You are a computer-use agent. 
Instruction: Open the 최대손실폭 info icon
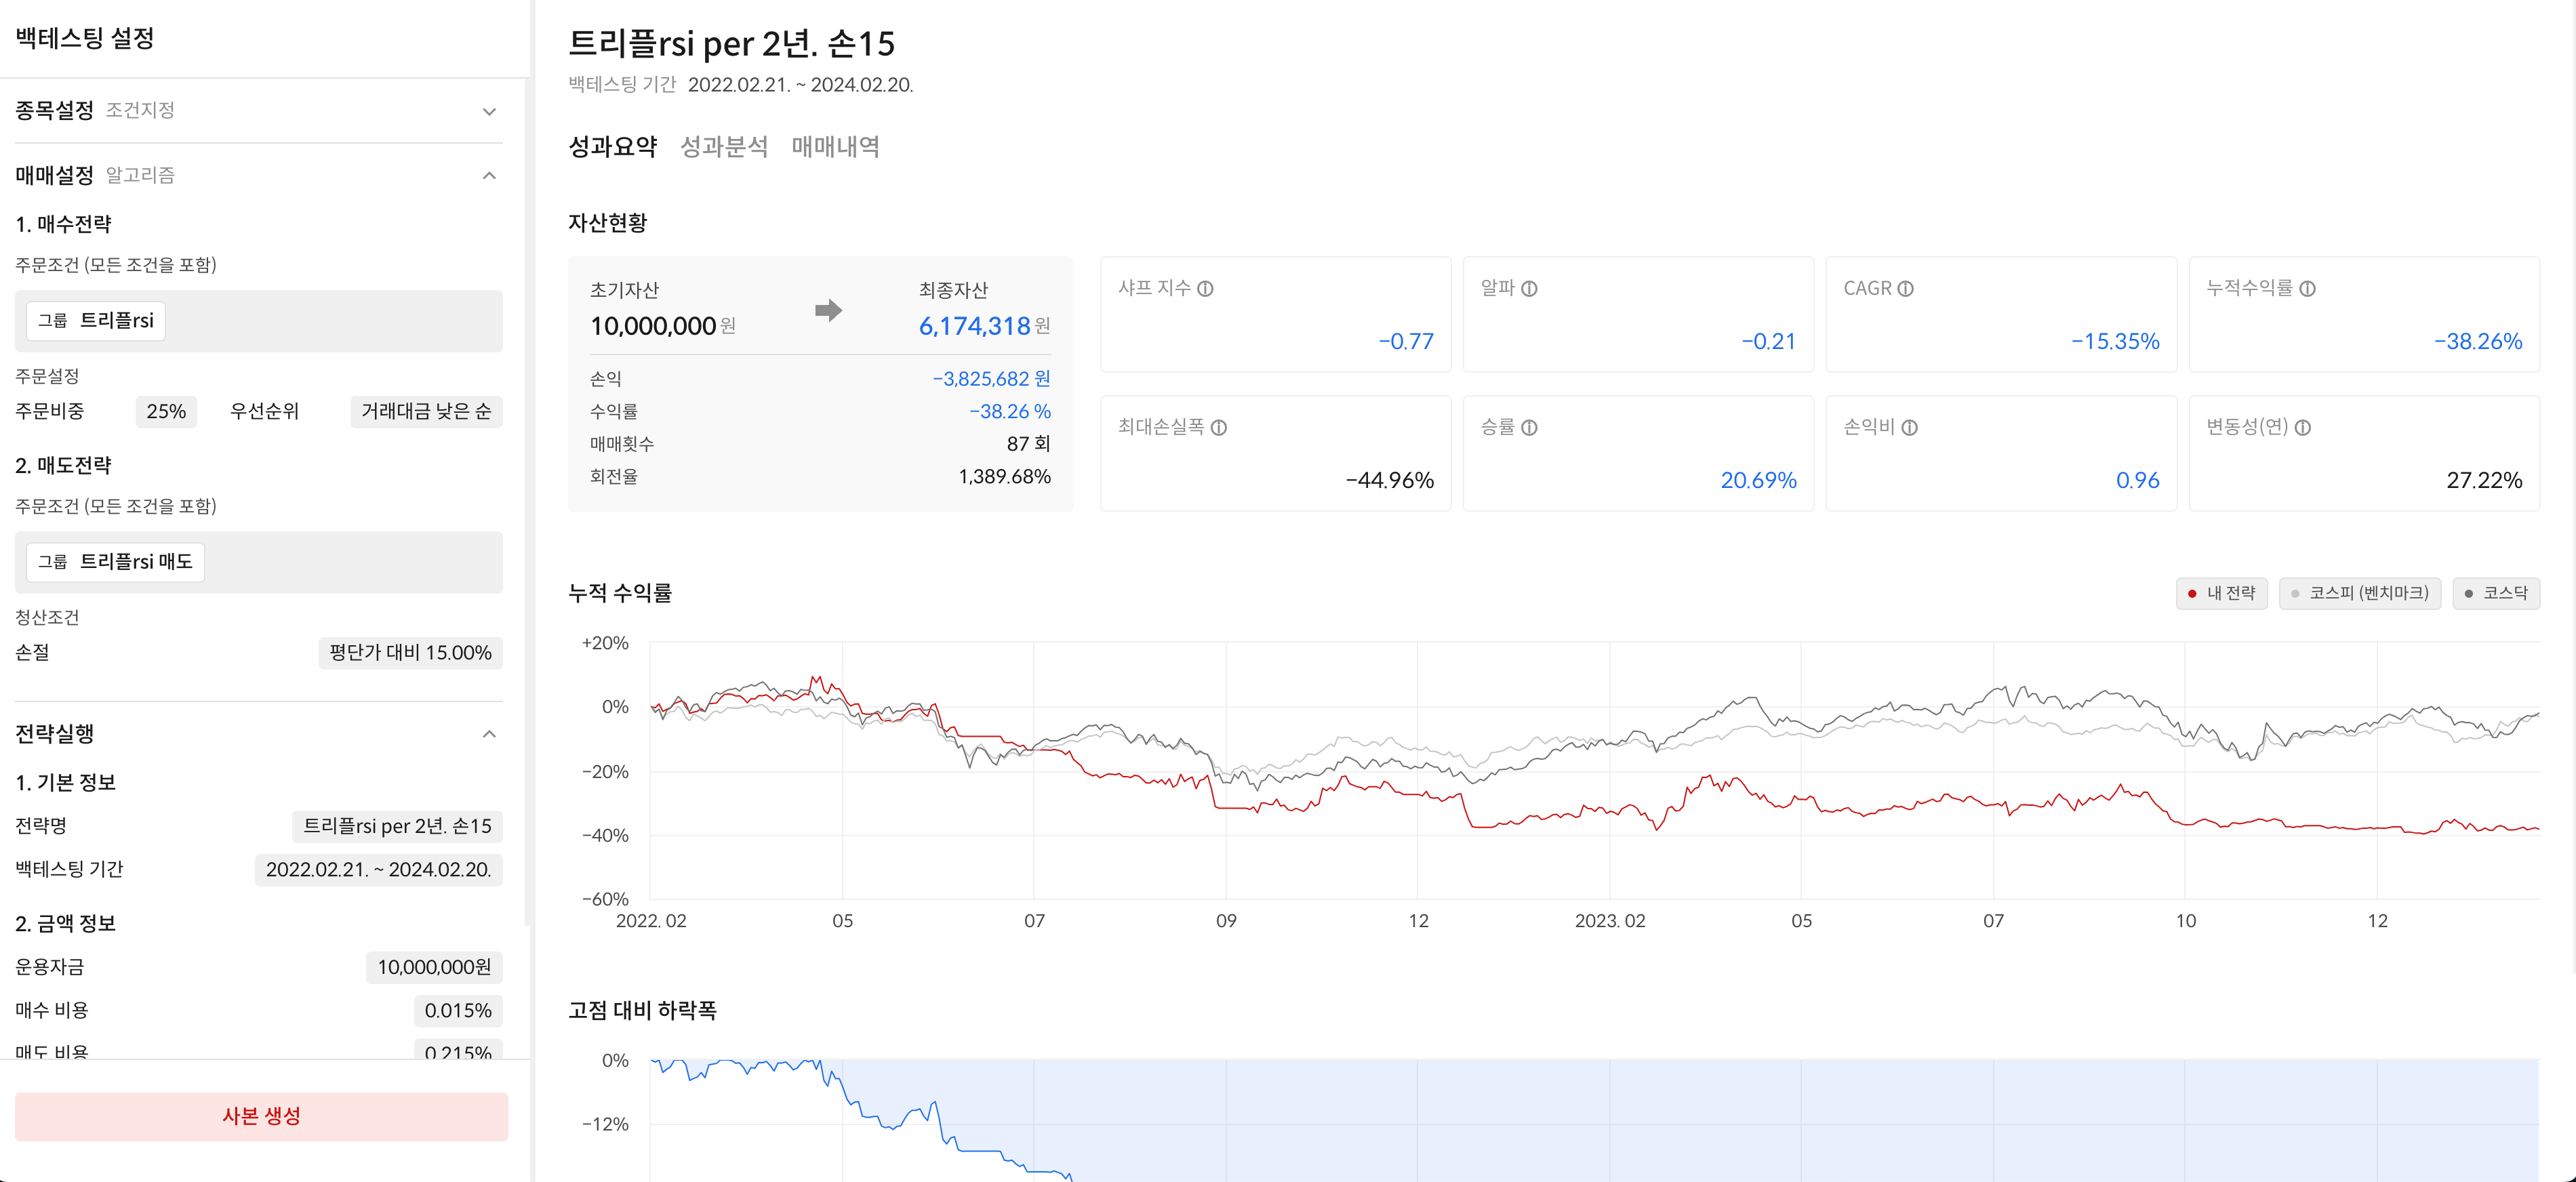[x=1218, y=428]
